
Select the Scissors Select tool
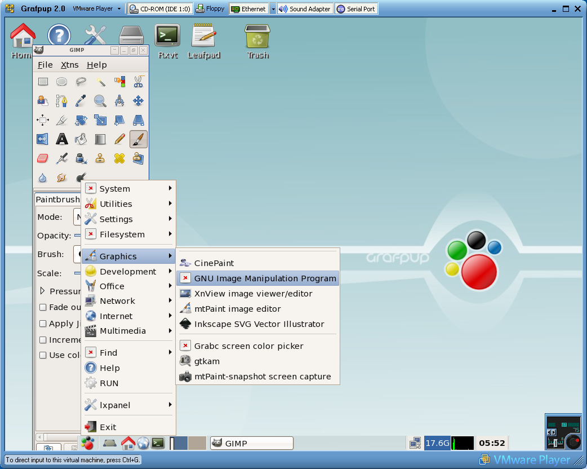[x=139, y=82]
